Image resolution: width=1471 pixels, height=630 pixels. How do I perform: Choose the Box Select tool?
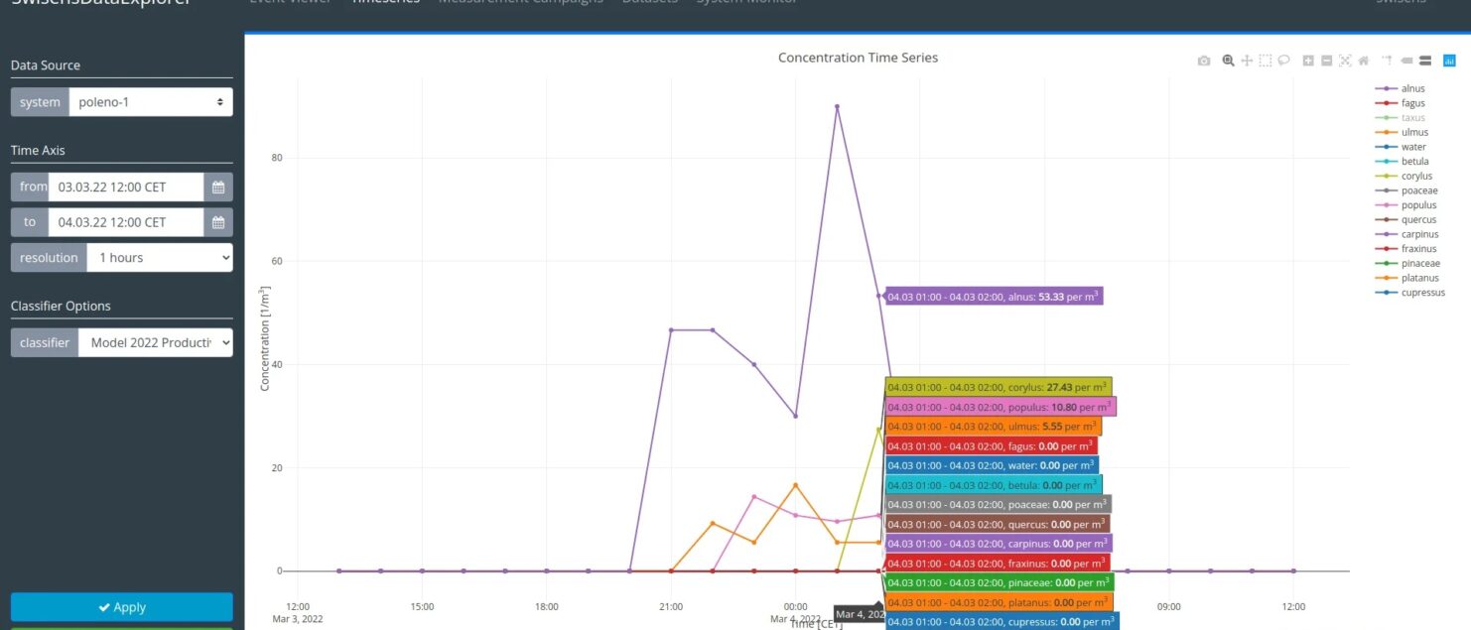1266,61
